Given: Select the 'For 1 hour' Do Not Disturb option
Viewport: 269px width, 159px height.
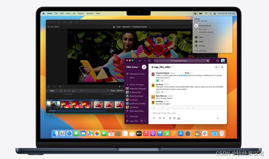Looking at the screenshot, I should 203,29.
